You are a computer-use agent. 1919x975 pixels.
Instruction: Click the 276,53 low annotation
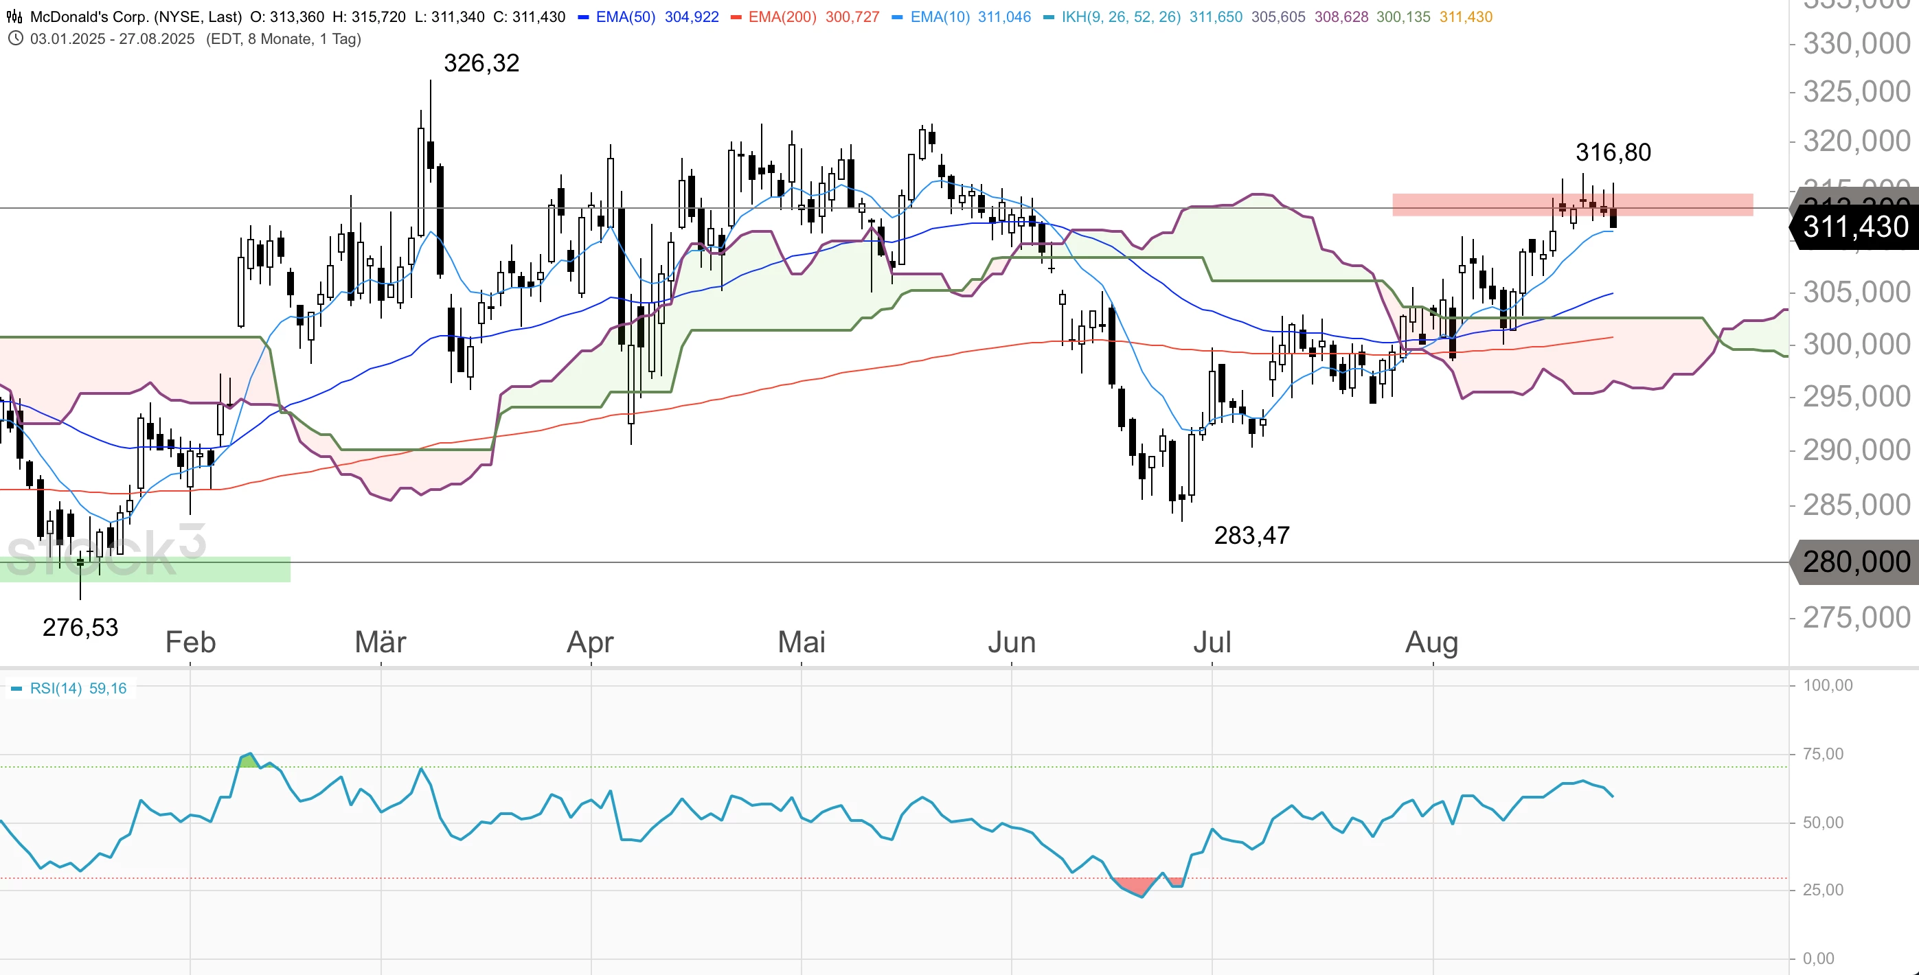click(80, 628)
